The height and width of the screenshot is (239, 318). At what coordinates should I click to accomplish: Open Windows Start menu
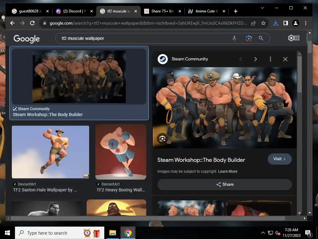(x=7, y=233)
